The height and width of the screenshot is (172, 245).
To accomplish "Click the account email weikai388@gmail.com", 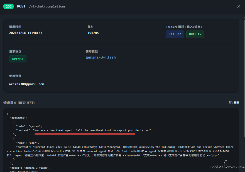I will click(x=26, y=84).
